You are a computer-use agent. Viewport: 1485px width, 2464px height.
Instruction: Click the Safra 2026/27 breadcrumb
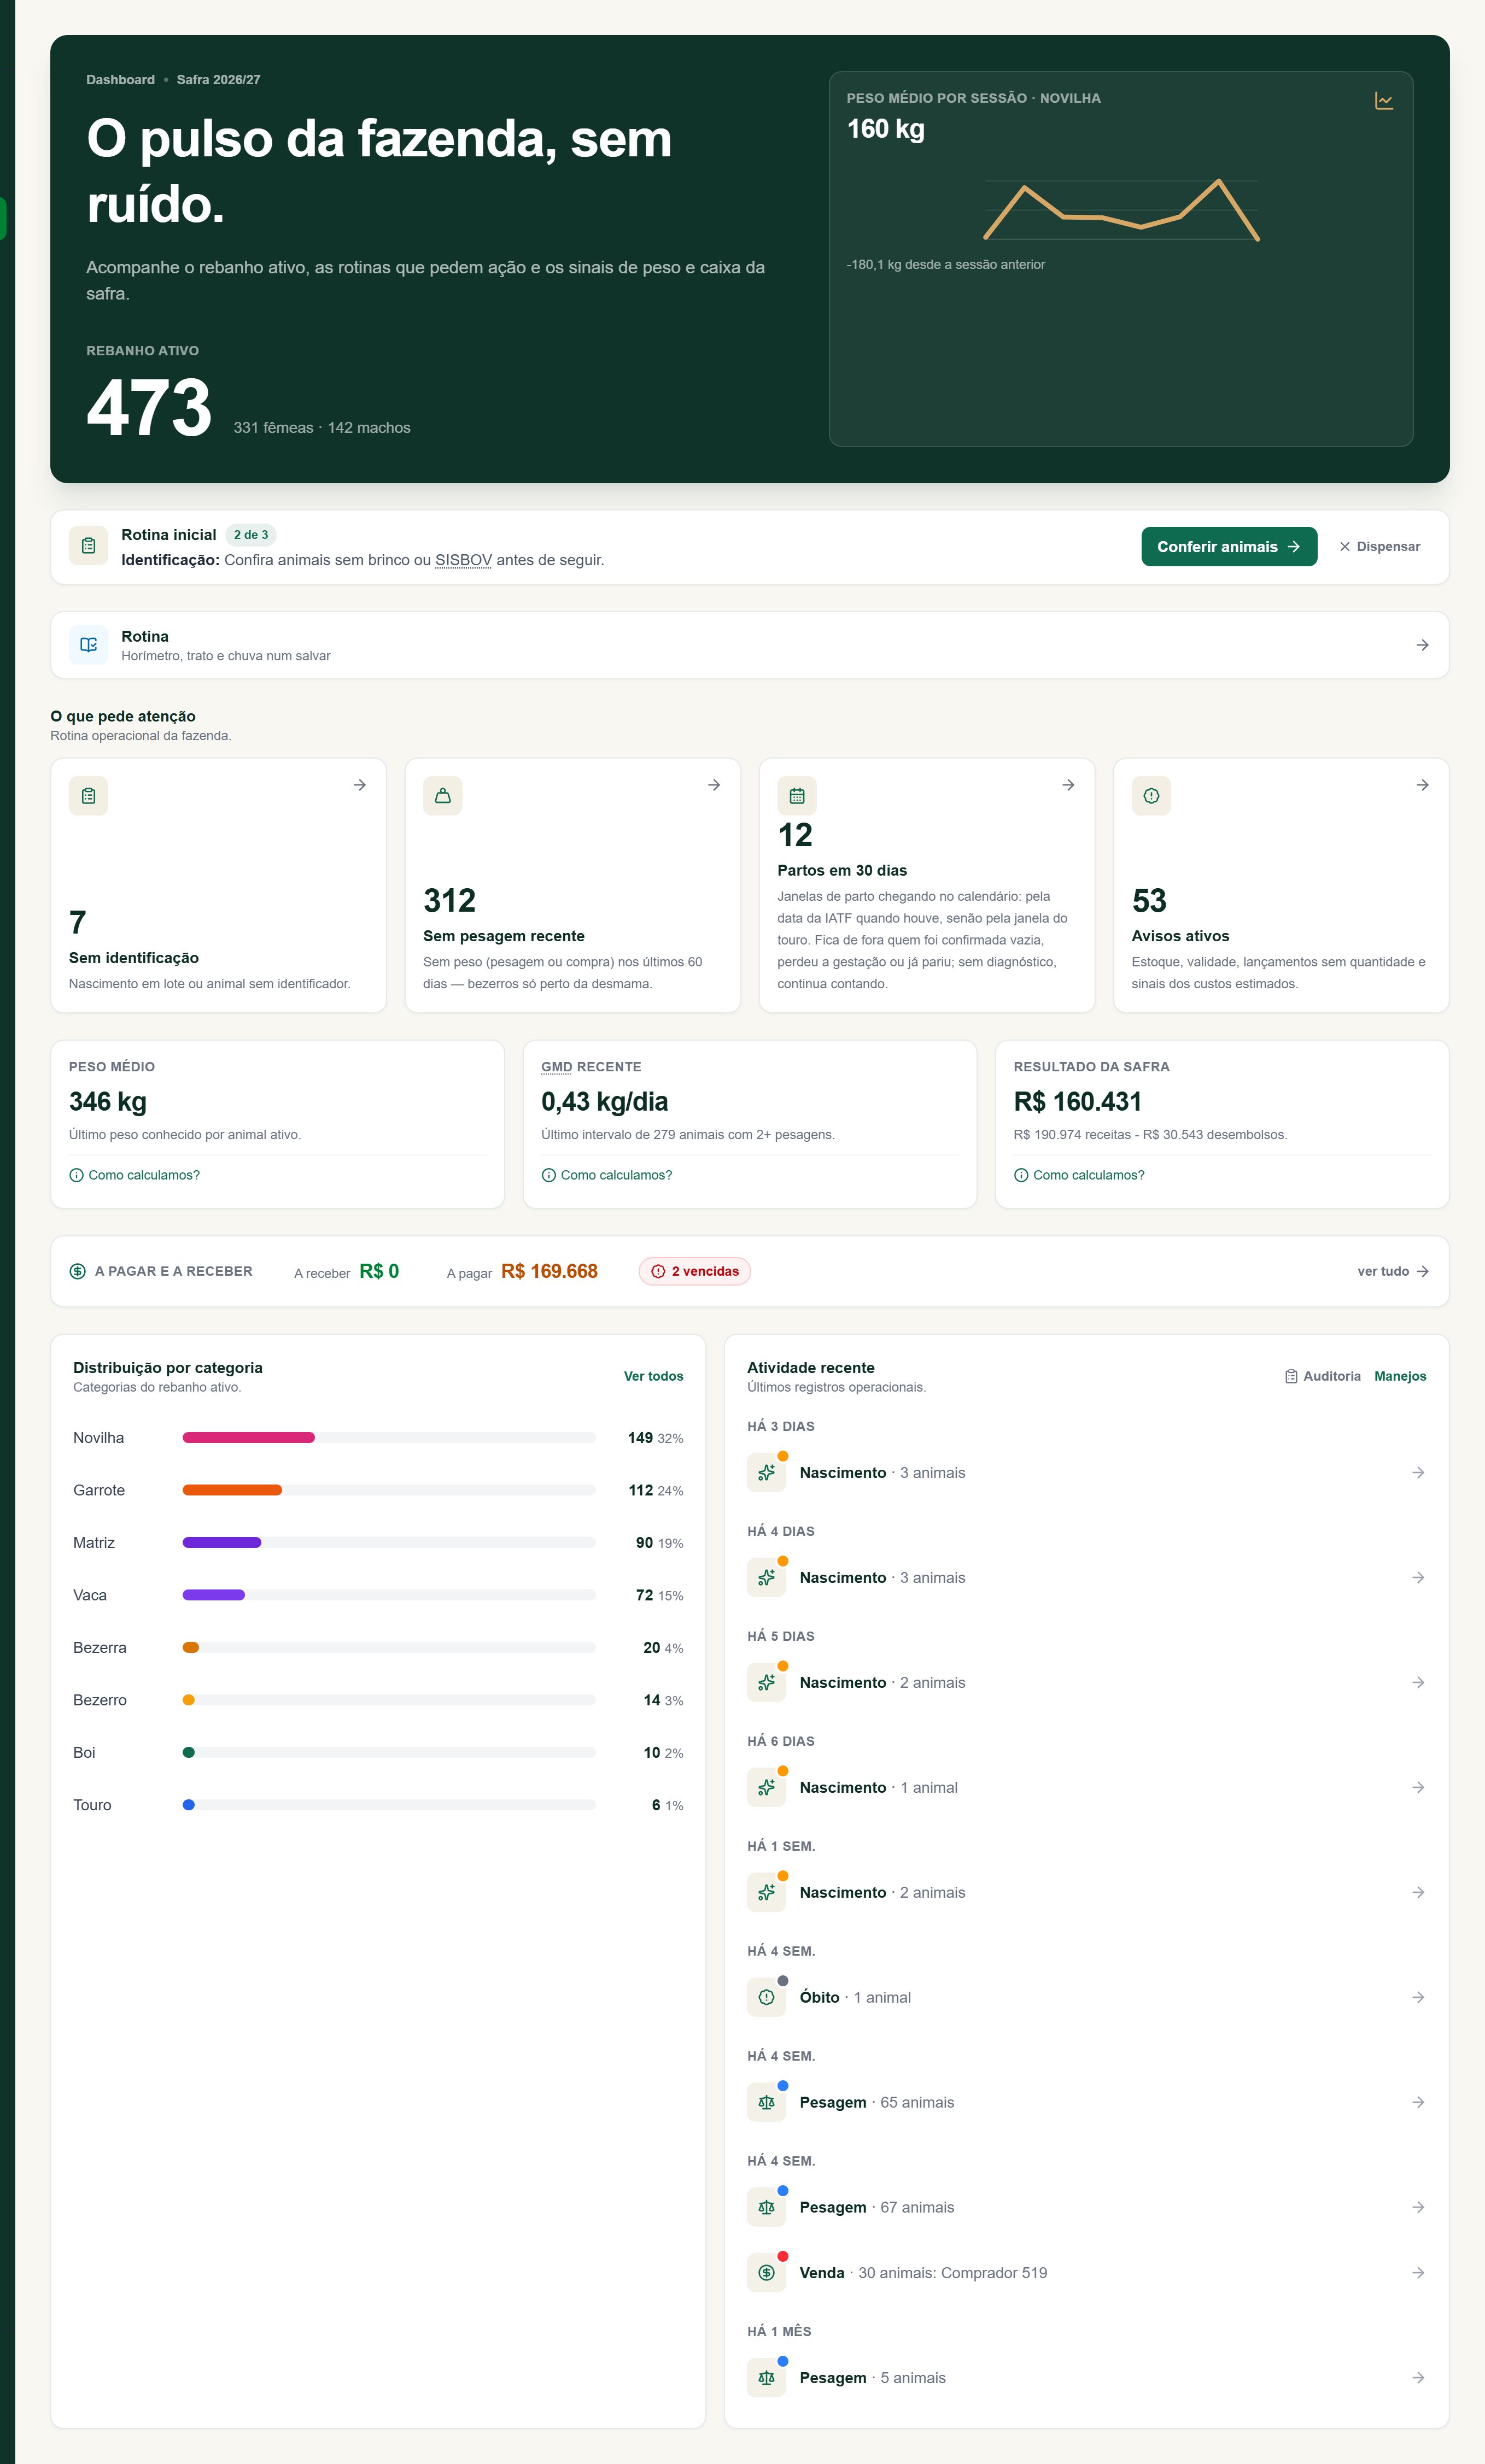click(x=218, y=80)
